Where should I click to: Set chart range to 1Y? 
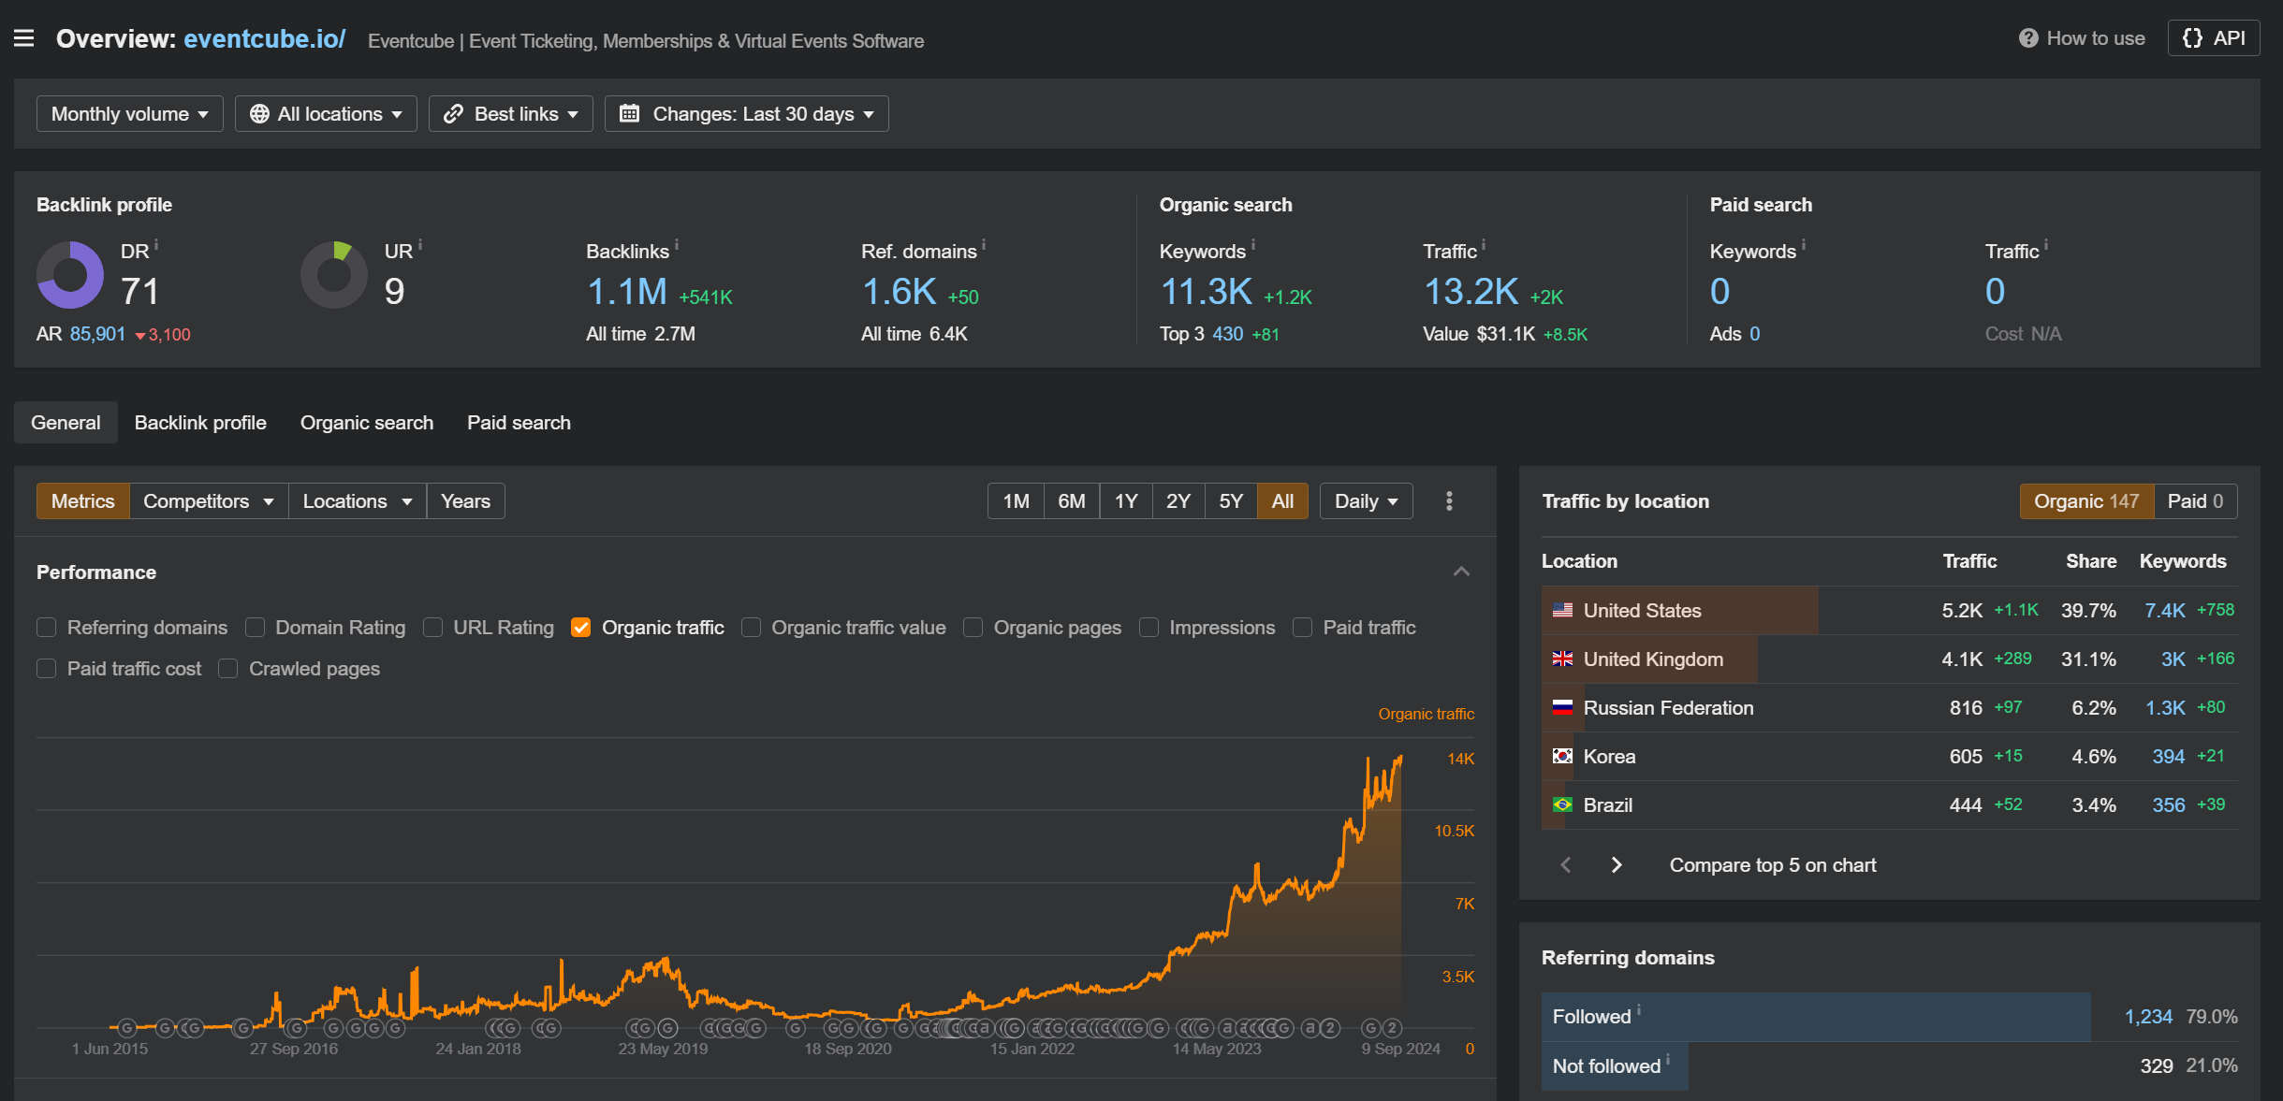[x=1126, y=501]
